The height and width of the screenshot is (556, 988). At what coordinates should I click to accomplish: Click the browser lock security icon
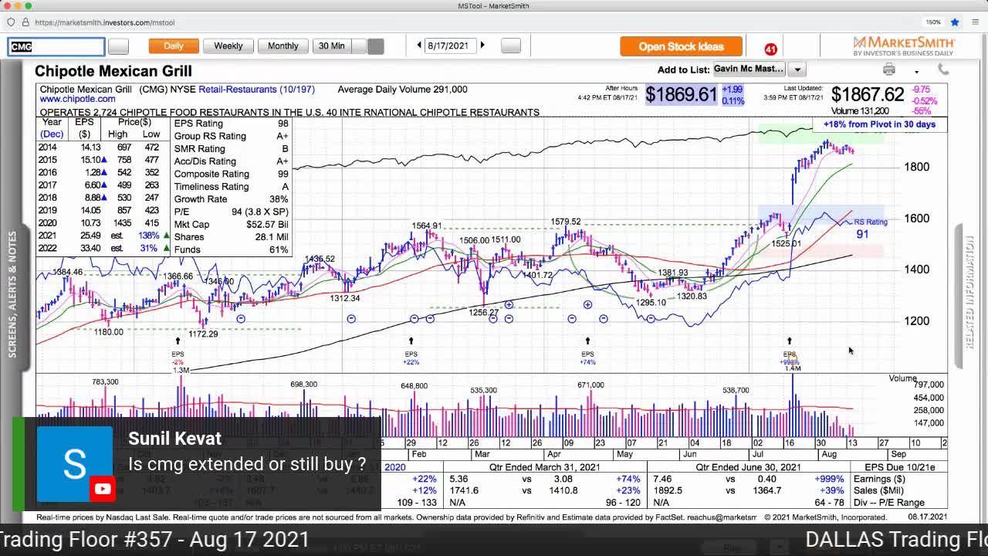pyautogui.click(x=25, y=22)
